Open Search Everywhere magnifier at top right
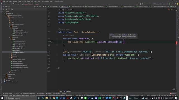Image resolution: width=179 pixels, height=100 pixels. coord(175,4)
